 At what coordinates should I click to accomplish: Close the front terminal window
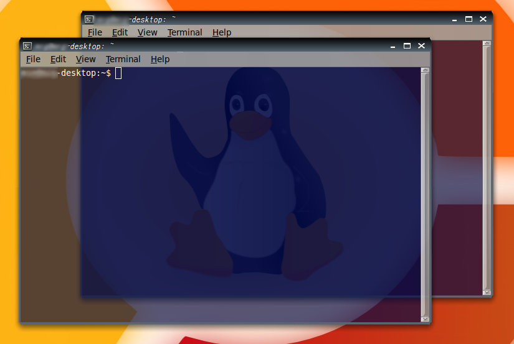tap(422, 46)
